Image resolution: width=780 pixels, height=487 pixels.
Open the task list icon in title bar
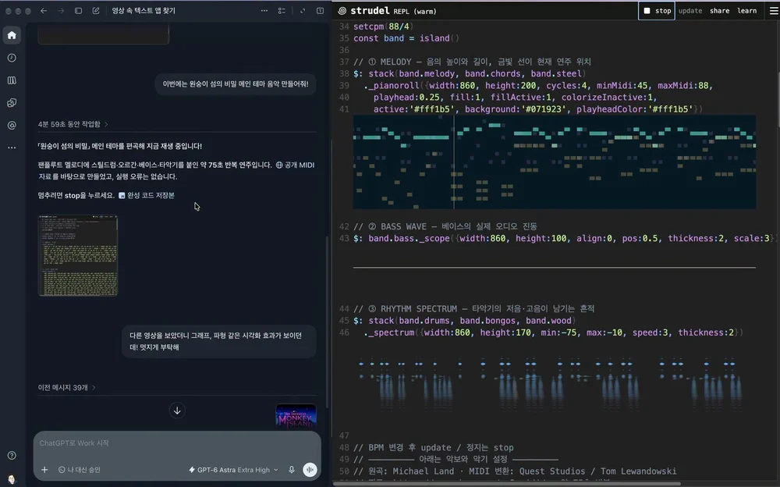click(282, 10)
